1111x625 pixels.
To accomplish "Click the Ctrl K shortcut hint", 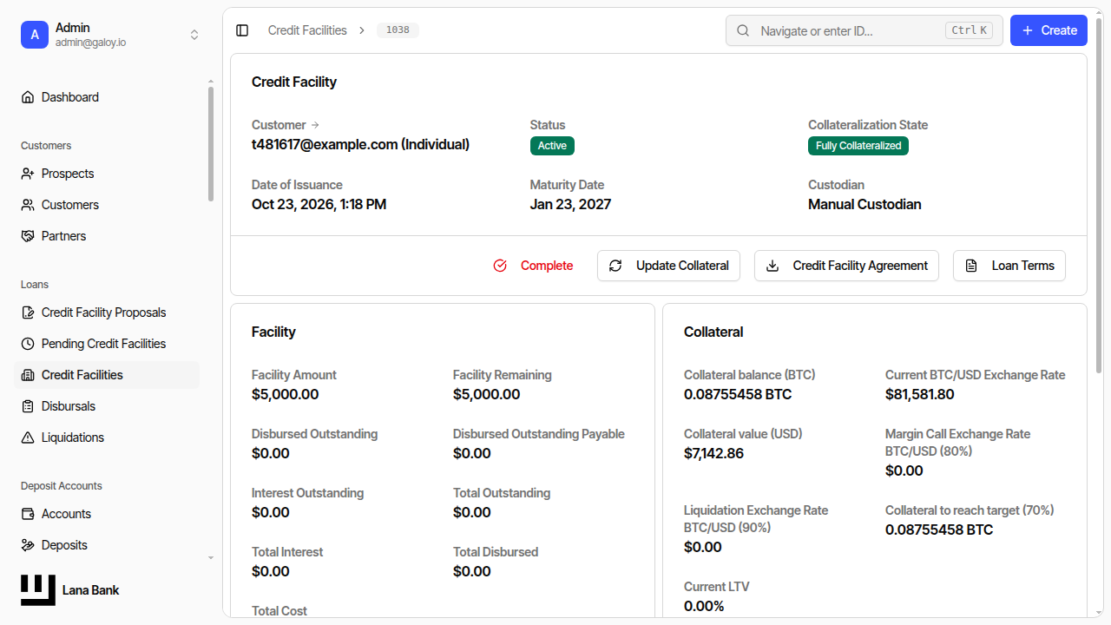I will 970,30.
